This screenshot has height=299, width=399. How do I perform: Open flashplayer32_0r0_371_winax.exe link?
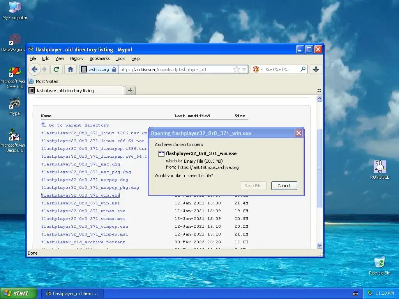pos(83,211)
